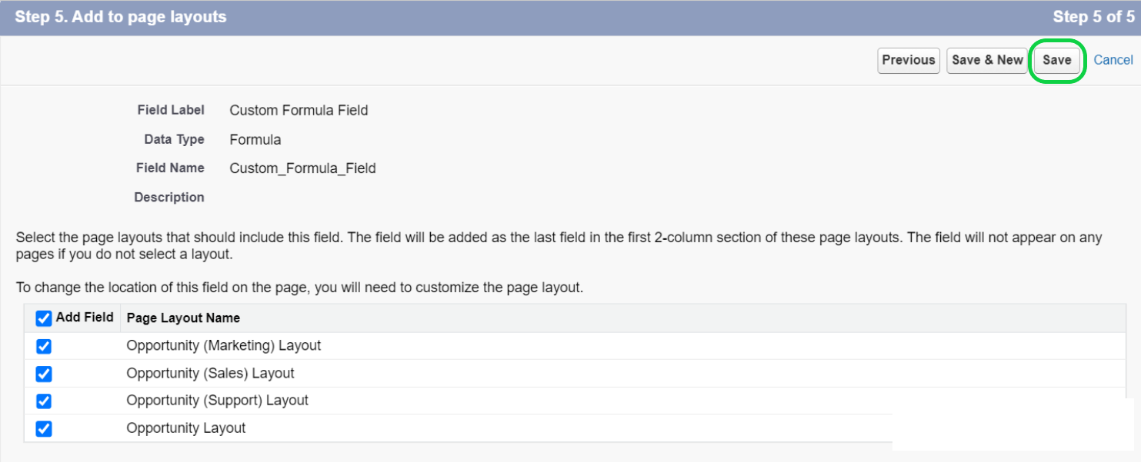Cancel the field creation wizard

(x=1113, y=60)
